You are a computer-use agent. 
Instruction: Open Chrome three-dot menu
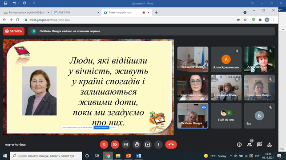point(274,20)
